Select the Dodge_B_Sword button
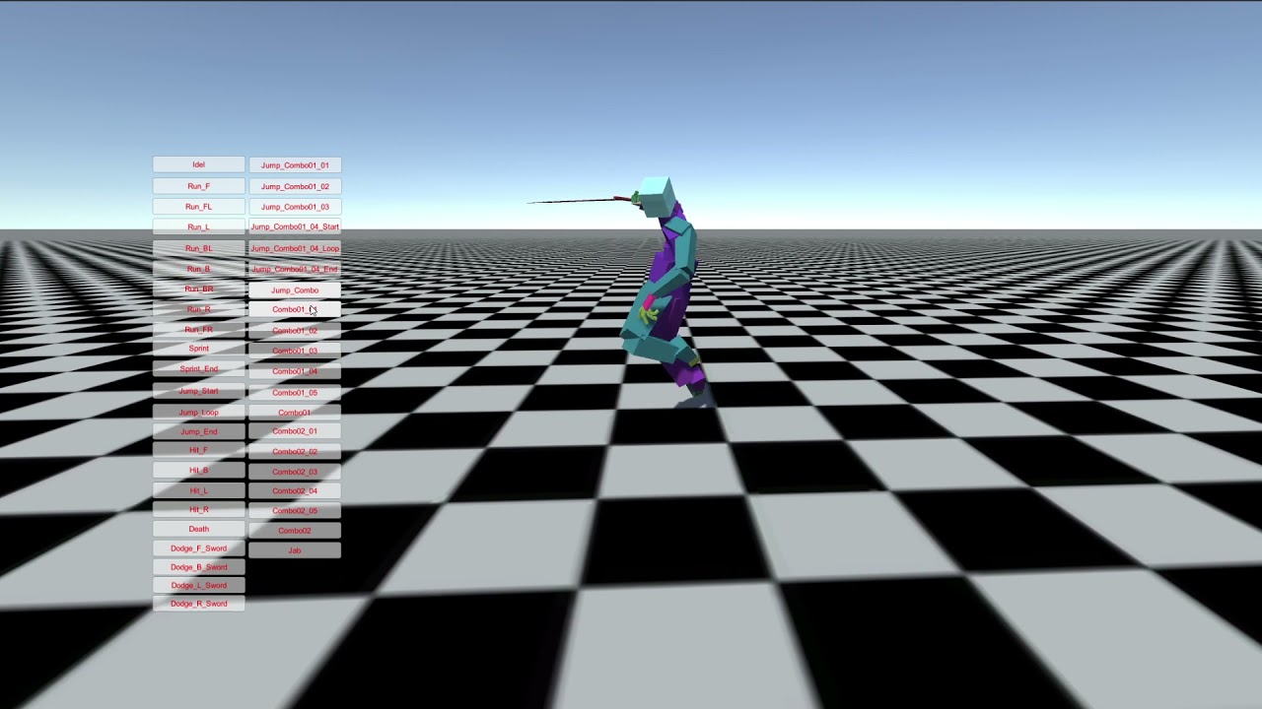This screenshot has height=709, width=1262. point(198,567)
